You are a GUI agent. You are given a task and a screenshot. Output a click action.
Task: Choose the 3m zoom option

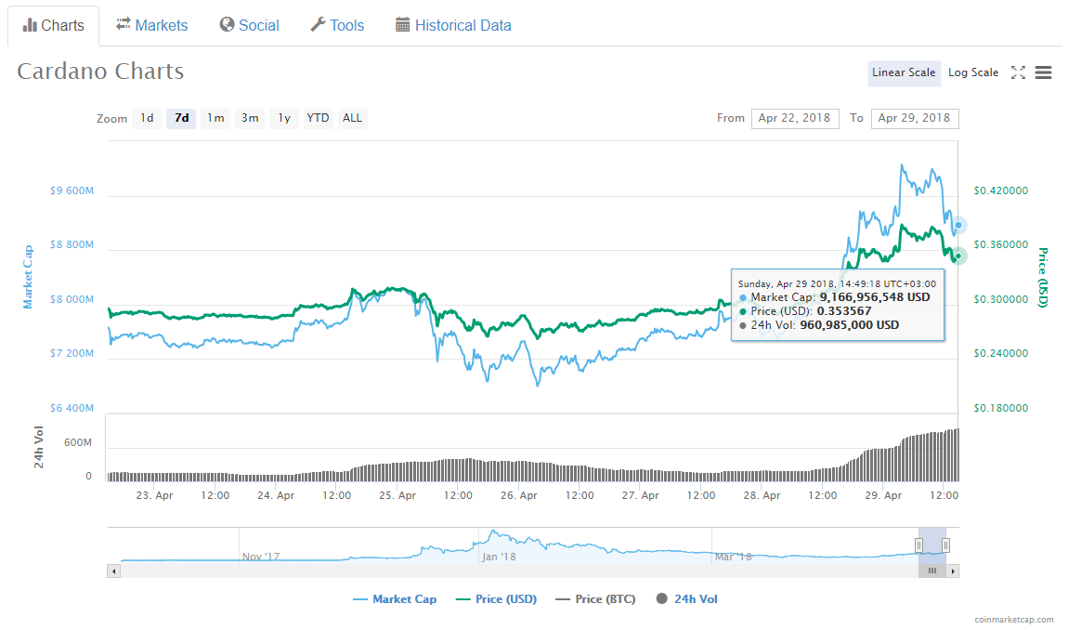250,118
